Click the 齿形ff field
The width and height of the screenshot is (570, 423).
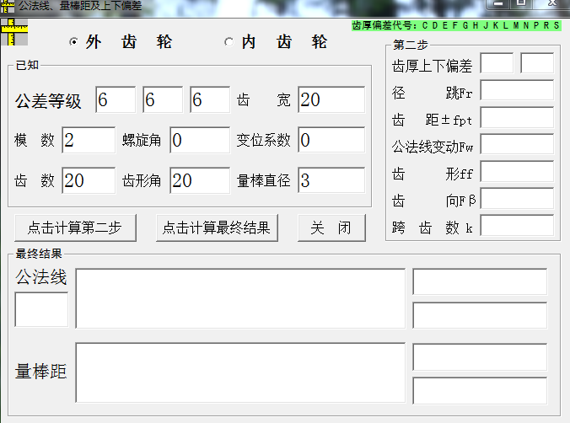pos(517,171)
